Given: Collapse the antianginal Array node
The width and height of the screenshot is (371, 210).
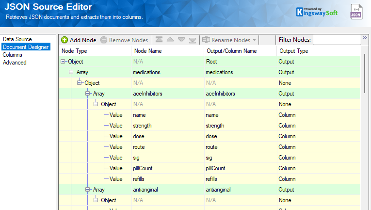Looking at the screenshot, I should 88,190.
